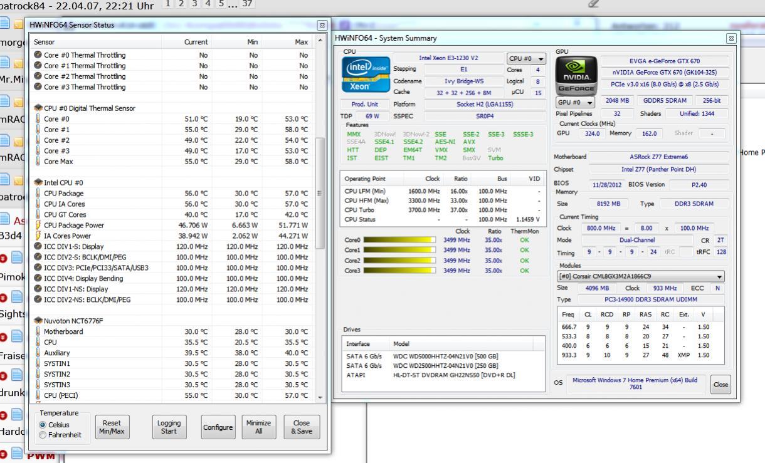The height and width of the screenshot is (463, 765).
Task: Click the HL-DT-ST DVDRAM GH22NS50 drive row
Action: pyautogui.click(x=445, y=375)
